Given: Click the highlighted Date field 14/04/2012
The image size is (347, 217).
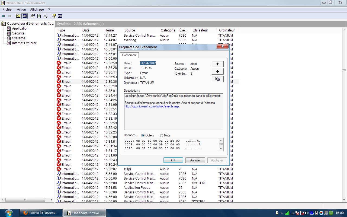Looking at the screenshot, I should click(x=148, y=63).
